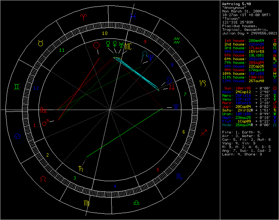Select the 10th house 15Pis59 row

coord(249,74)
